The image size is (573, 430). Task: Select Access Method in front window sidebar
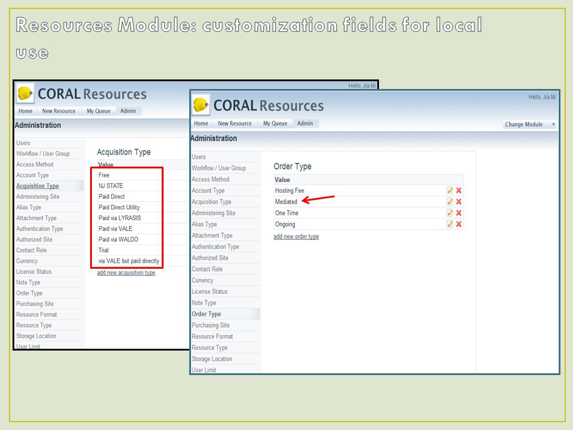point(225,180)
